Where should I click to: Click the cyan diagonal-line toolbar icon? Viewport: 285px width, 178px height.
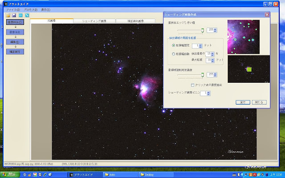pos(27,15)
